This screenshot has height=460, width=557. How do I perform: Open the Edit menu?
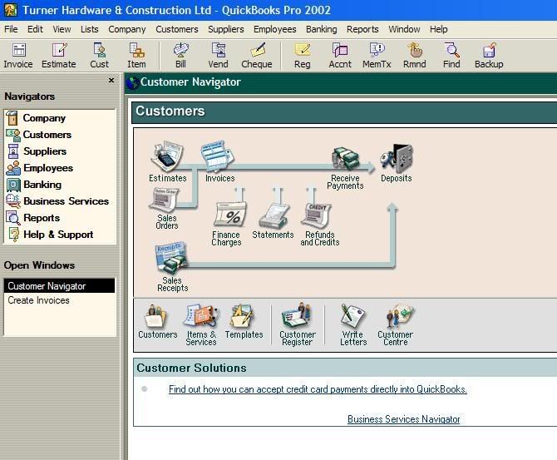tap(35, 29)
